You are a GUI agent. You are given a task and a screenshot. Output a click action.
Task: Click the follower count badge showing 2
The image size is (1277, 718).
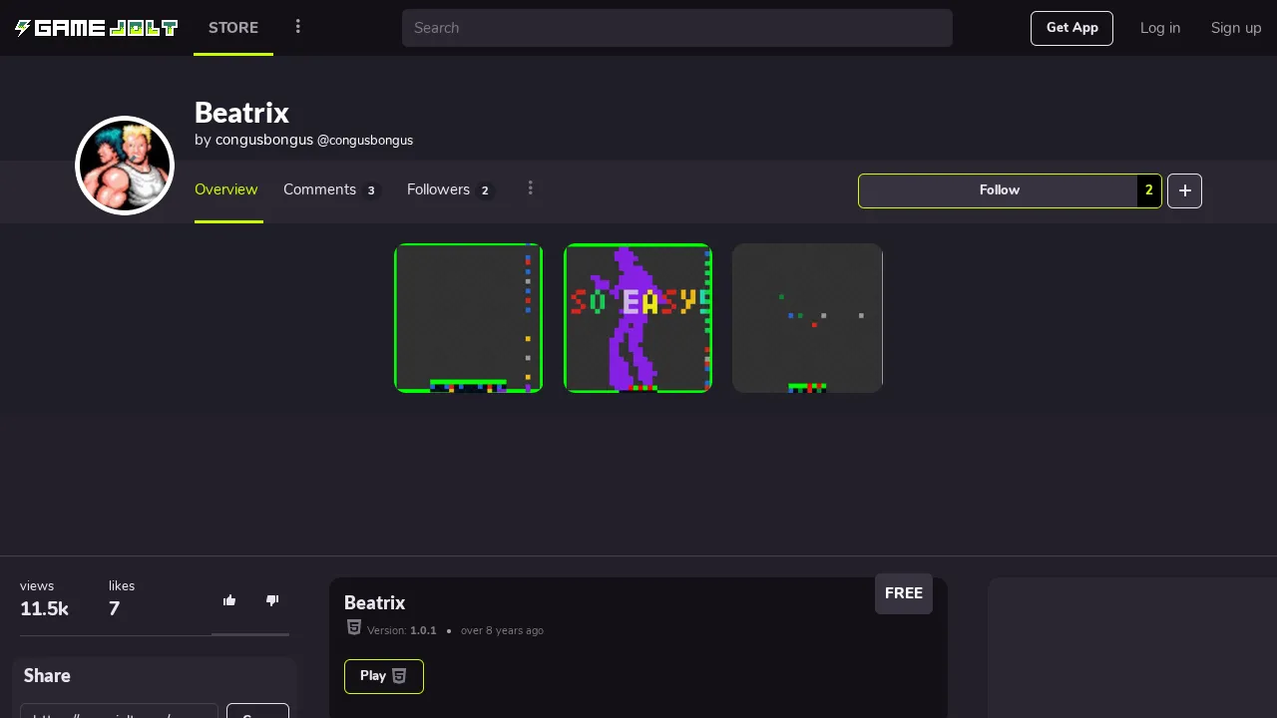tap(1149, 190)
